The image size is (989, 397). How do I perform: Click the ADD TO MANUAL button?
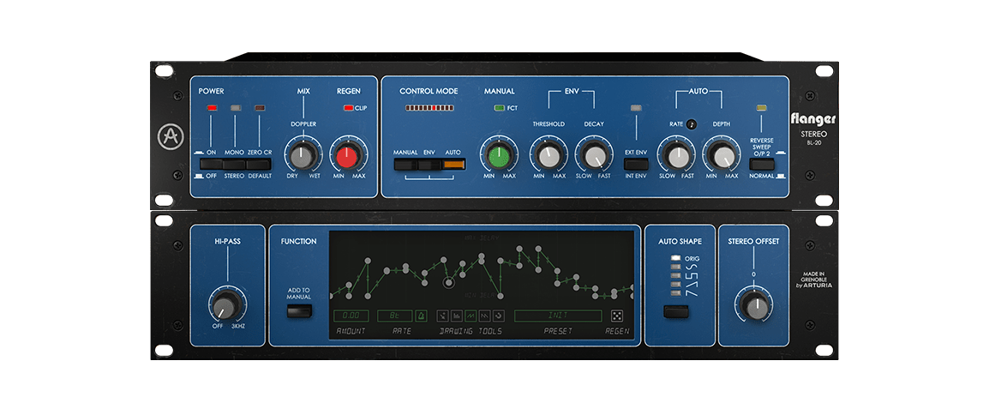click(x=299, y=310)
